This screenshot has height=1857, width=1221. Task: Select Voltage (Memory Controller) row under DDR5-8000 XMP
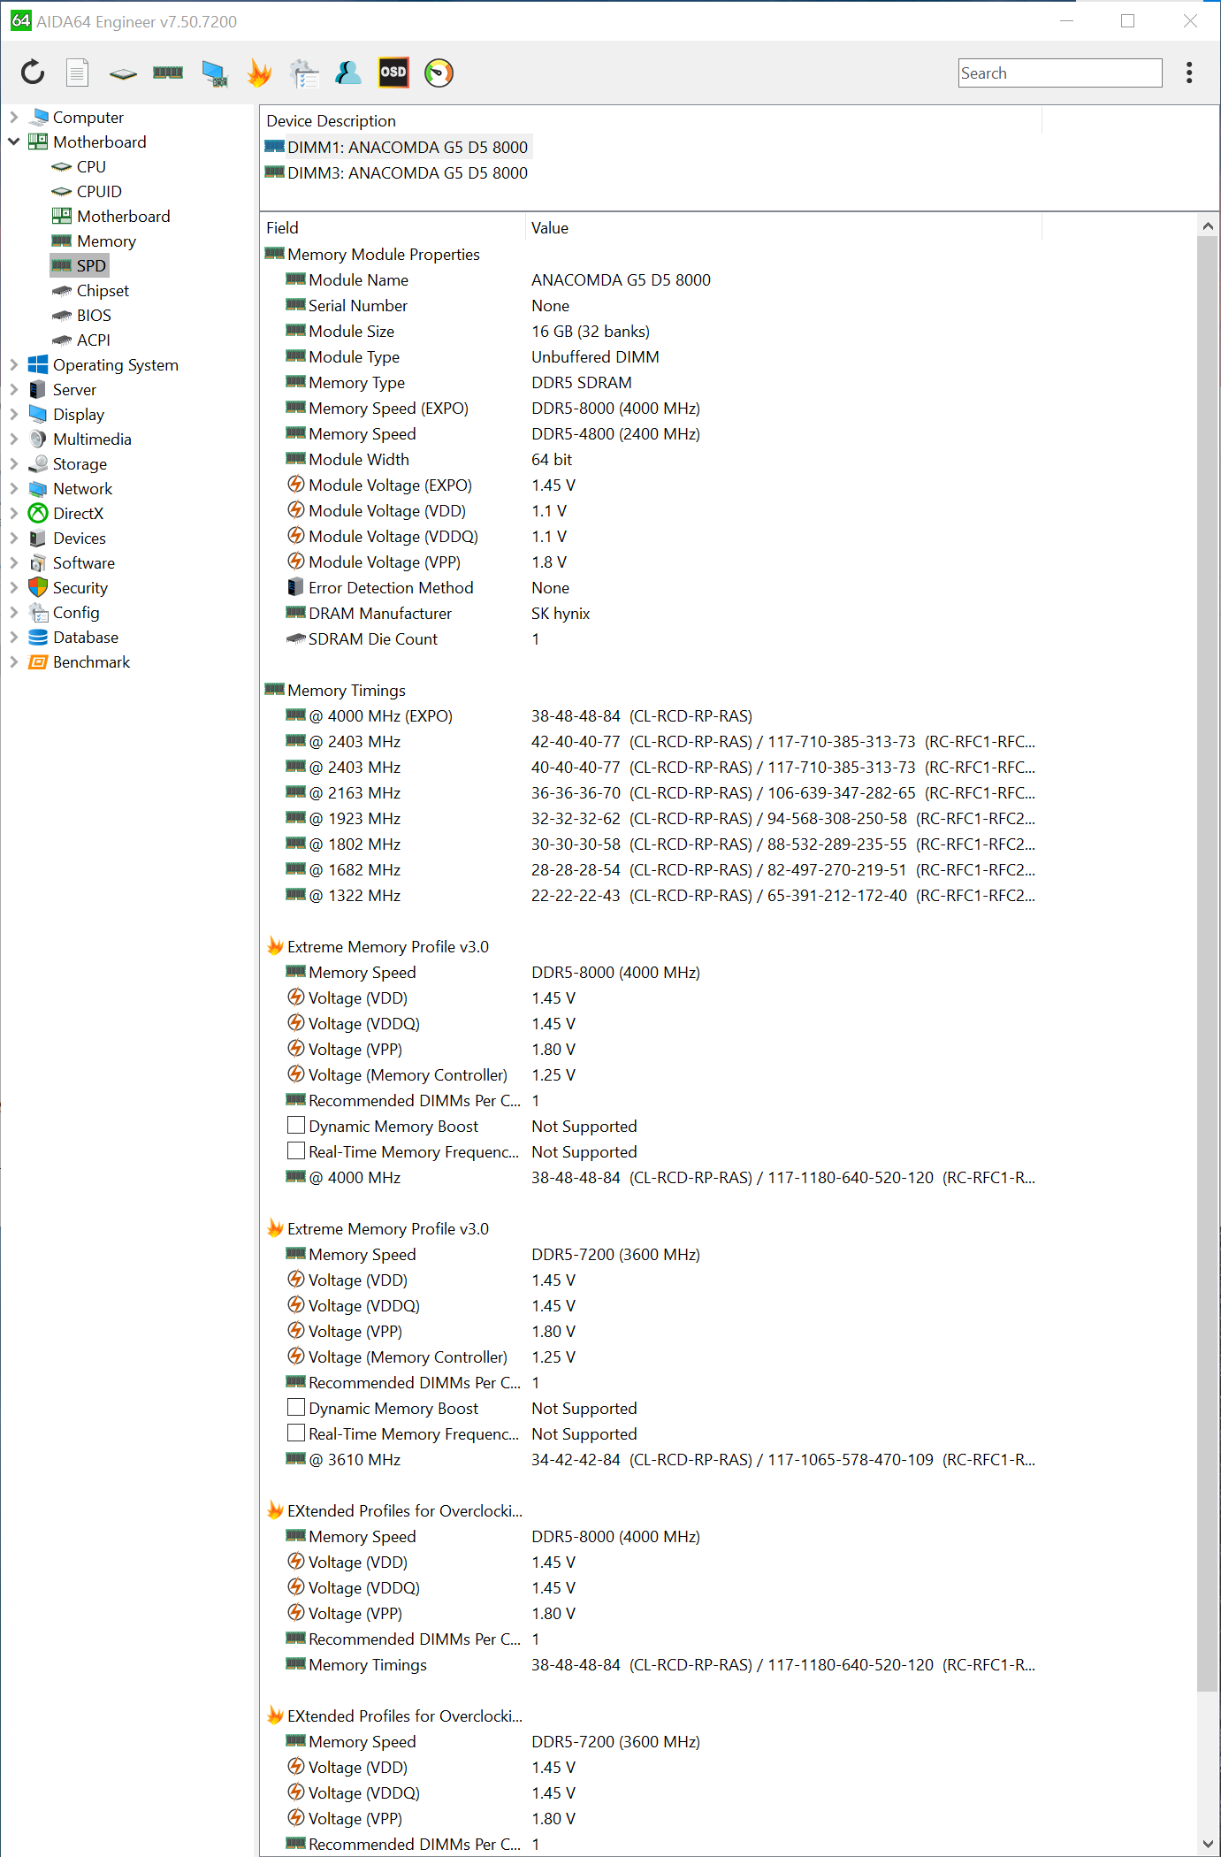pos(651,1074)
